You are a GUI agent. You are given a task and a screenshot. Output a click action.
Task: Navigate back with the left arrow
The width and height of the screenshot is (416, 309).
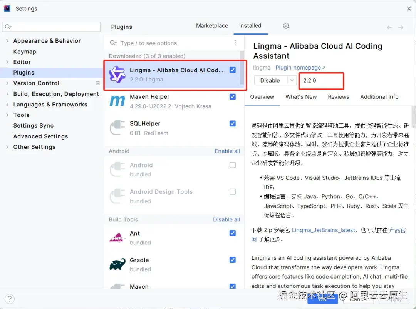point(389,27)
